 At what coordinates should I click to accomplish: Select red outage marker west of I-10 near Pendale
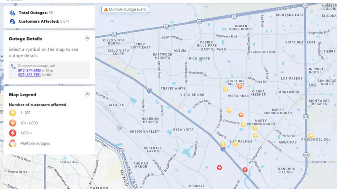(219, 167)
